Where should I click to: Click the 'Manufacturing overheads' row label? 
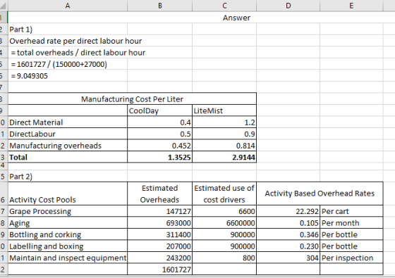click(x=68, y=145)
